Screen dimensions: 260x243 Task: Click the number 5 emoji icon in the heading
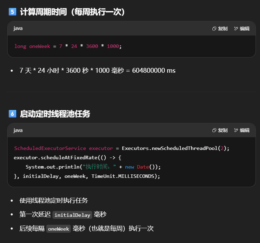[12, 12]
